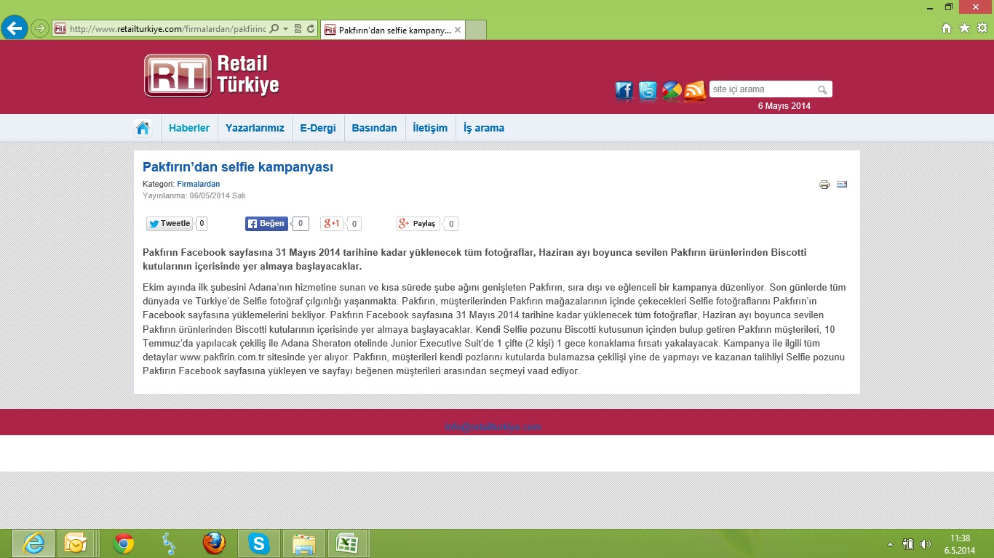Viewport: 994px width, 558px height.
Task: Email the article using the envelope icon
Action: click(x=842, y=184)
